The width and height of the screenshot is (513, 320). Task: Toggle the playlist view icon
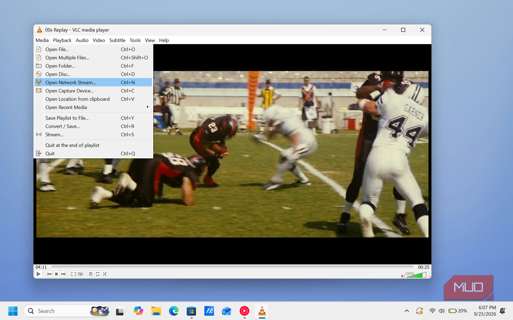[90, 274]
